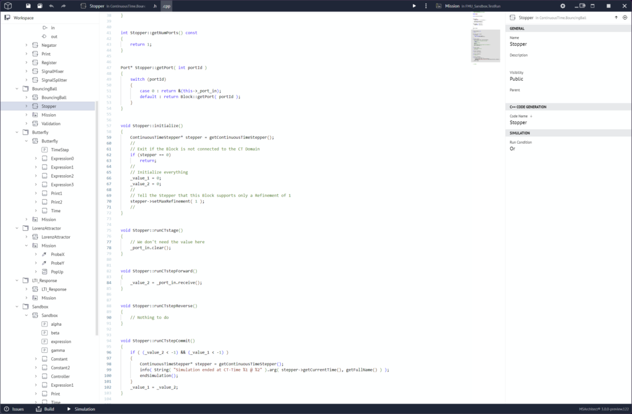Click the code minimap thumbnail
Viewport: 632px width, 414px height.
coord(485,38)
